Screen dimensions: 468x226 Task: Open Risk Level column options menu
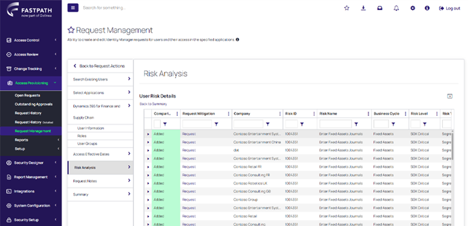(x=437, y=114)
